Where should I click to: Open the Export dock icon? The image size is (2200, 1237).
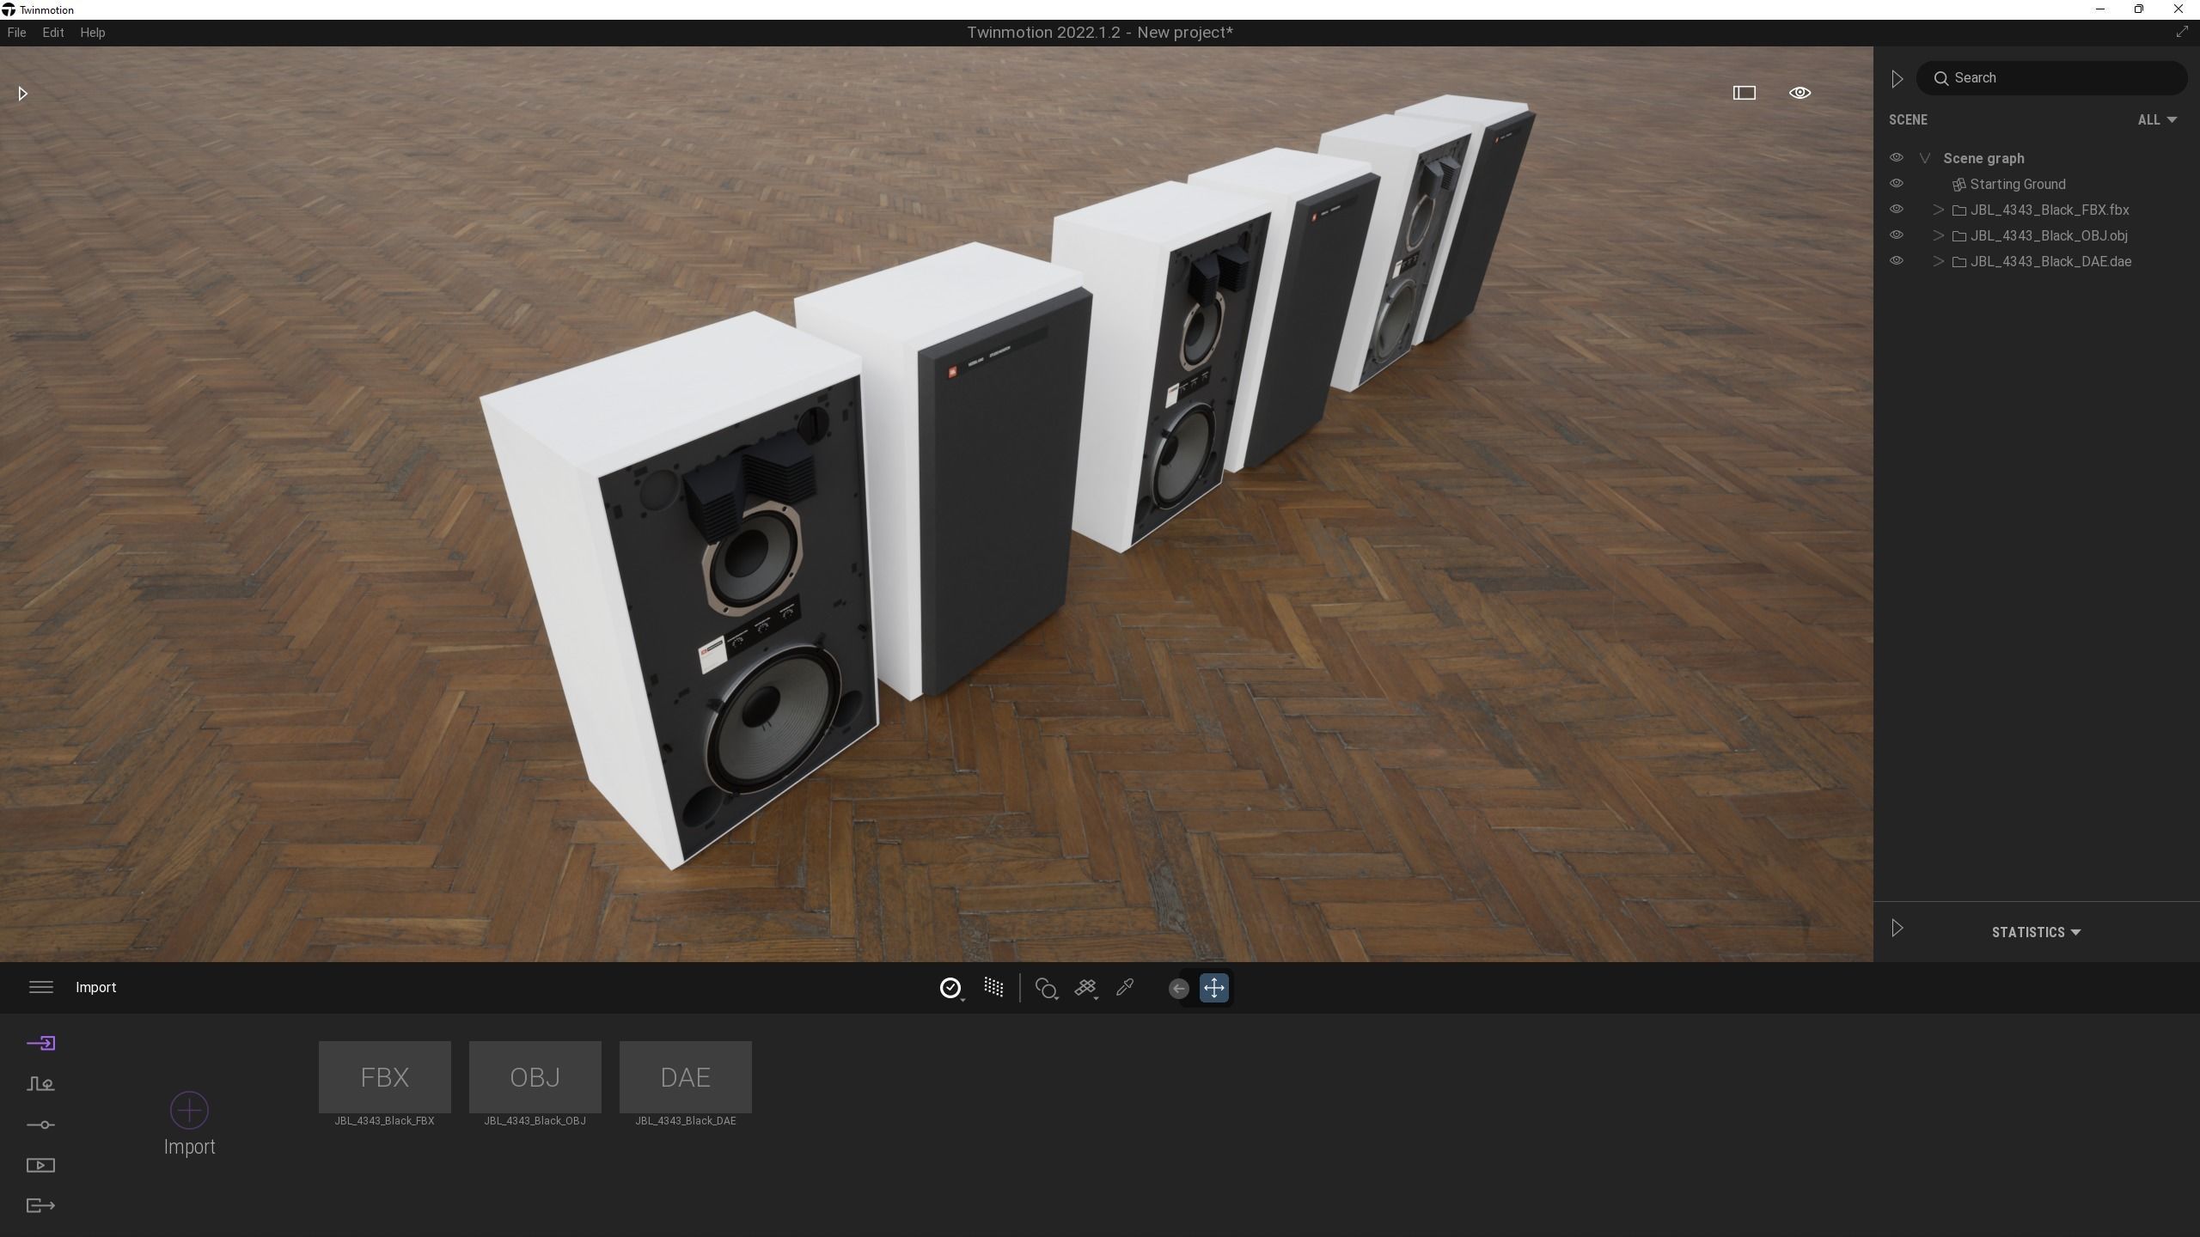[40, 1205]
